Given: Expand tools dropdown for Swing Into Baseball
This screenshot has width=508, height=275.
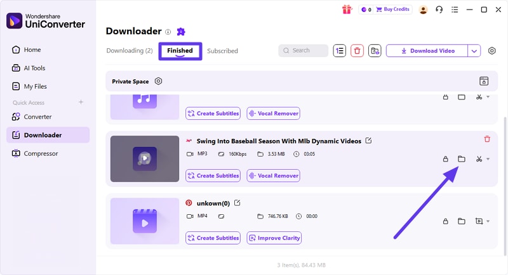Looking at the screenshot, I should coord(488,159).
